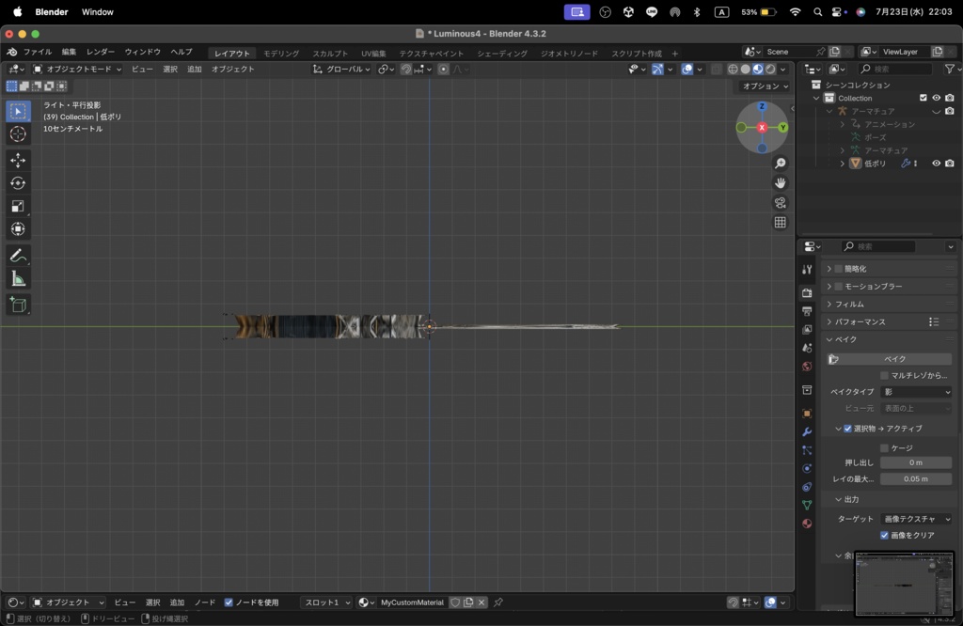Open the ターゲット 画像テクスチャ dropdown
Image resolution: width=963 pixels, height=626 pixels.
[x=916, y=519]
